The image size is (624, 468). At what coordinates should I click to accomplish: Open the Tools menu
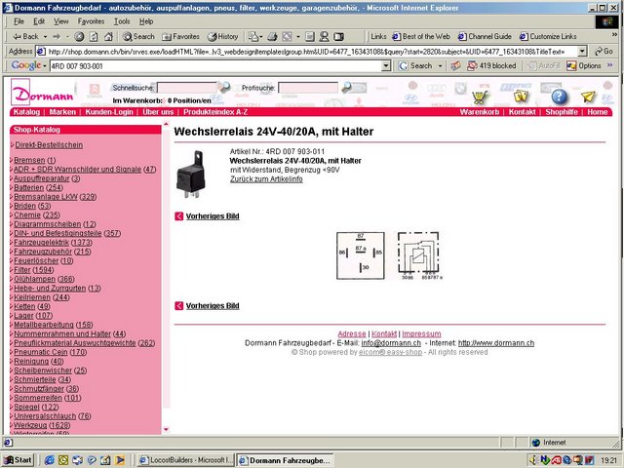(122, 21)
